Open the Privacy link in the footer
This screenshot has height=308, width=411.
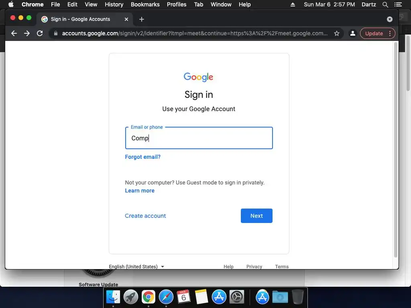pos(254,266)
